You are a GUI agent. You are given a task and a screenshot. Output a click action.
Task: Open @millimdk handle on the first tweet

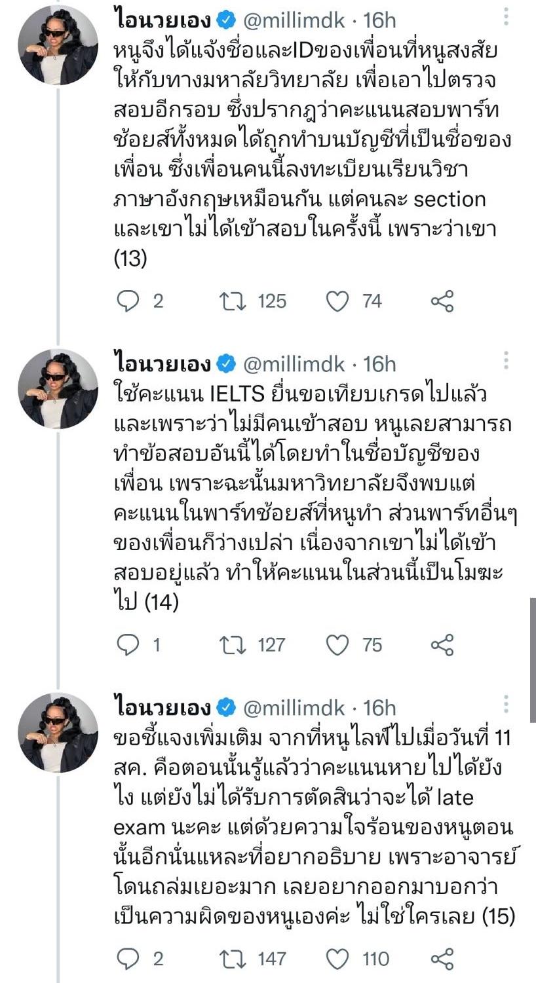click(x=294, y=20)
